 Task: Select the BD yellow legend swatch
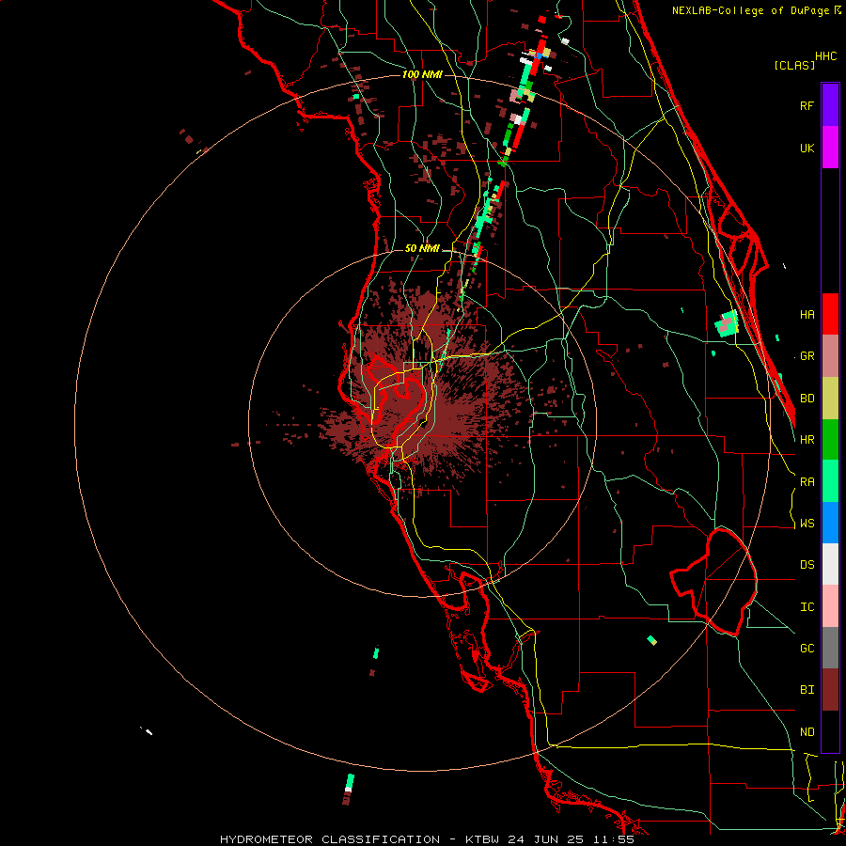[x=830, y=399]
